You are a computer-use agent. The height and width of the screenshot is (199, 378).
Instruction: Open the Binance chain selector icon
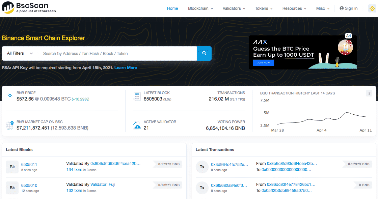(372, 8)
